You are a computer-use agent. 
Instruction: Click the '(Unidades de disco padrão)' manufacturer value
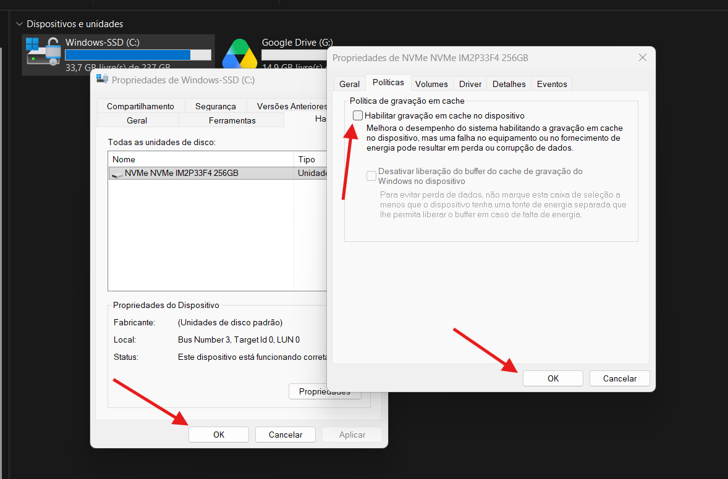coord(230,322)
